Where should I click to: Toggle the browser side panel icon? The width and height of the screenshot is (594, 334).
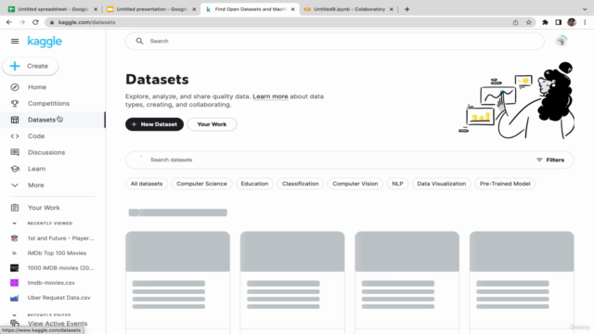[559, 22]
